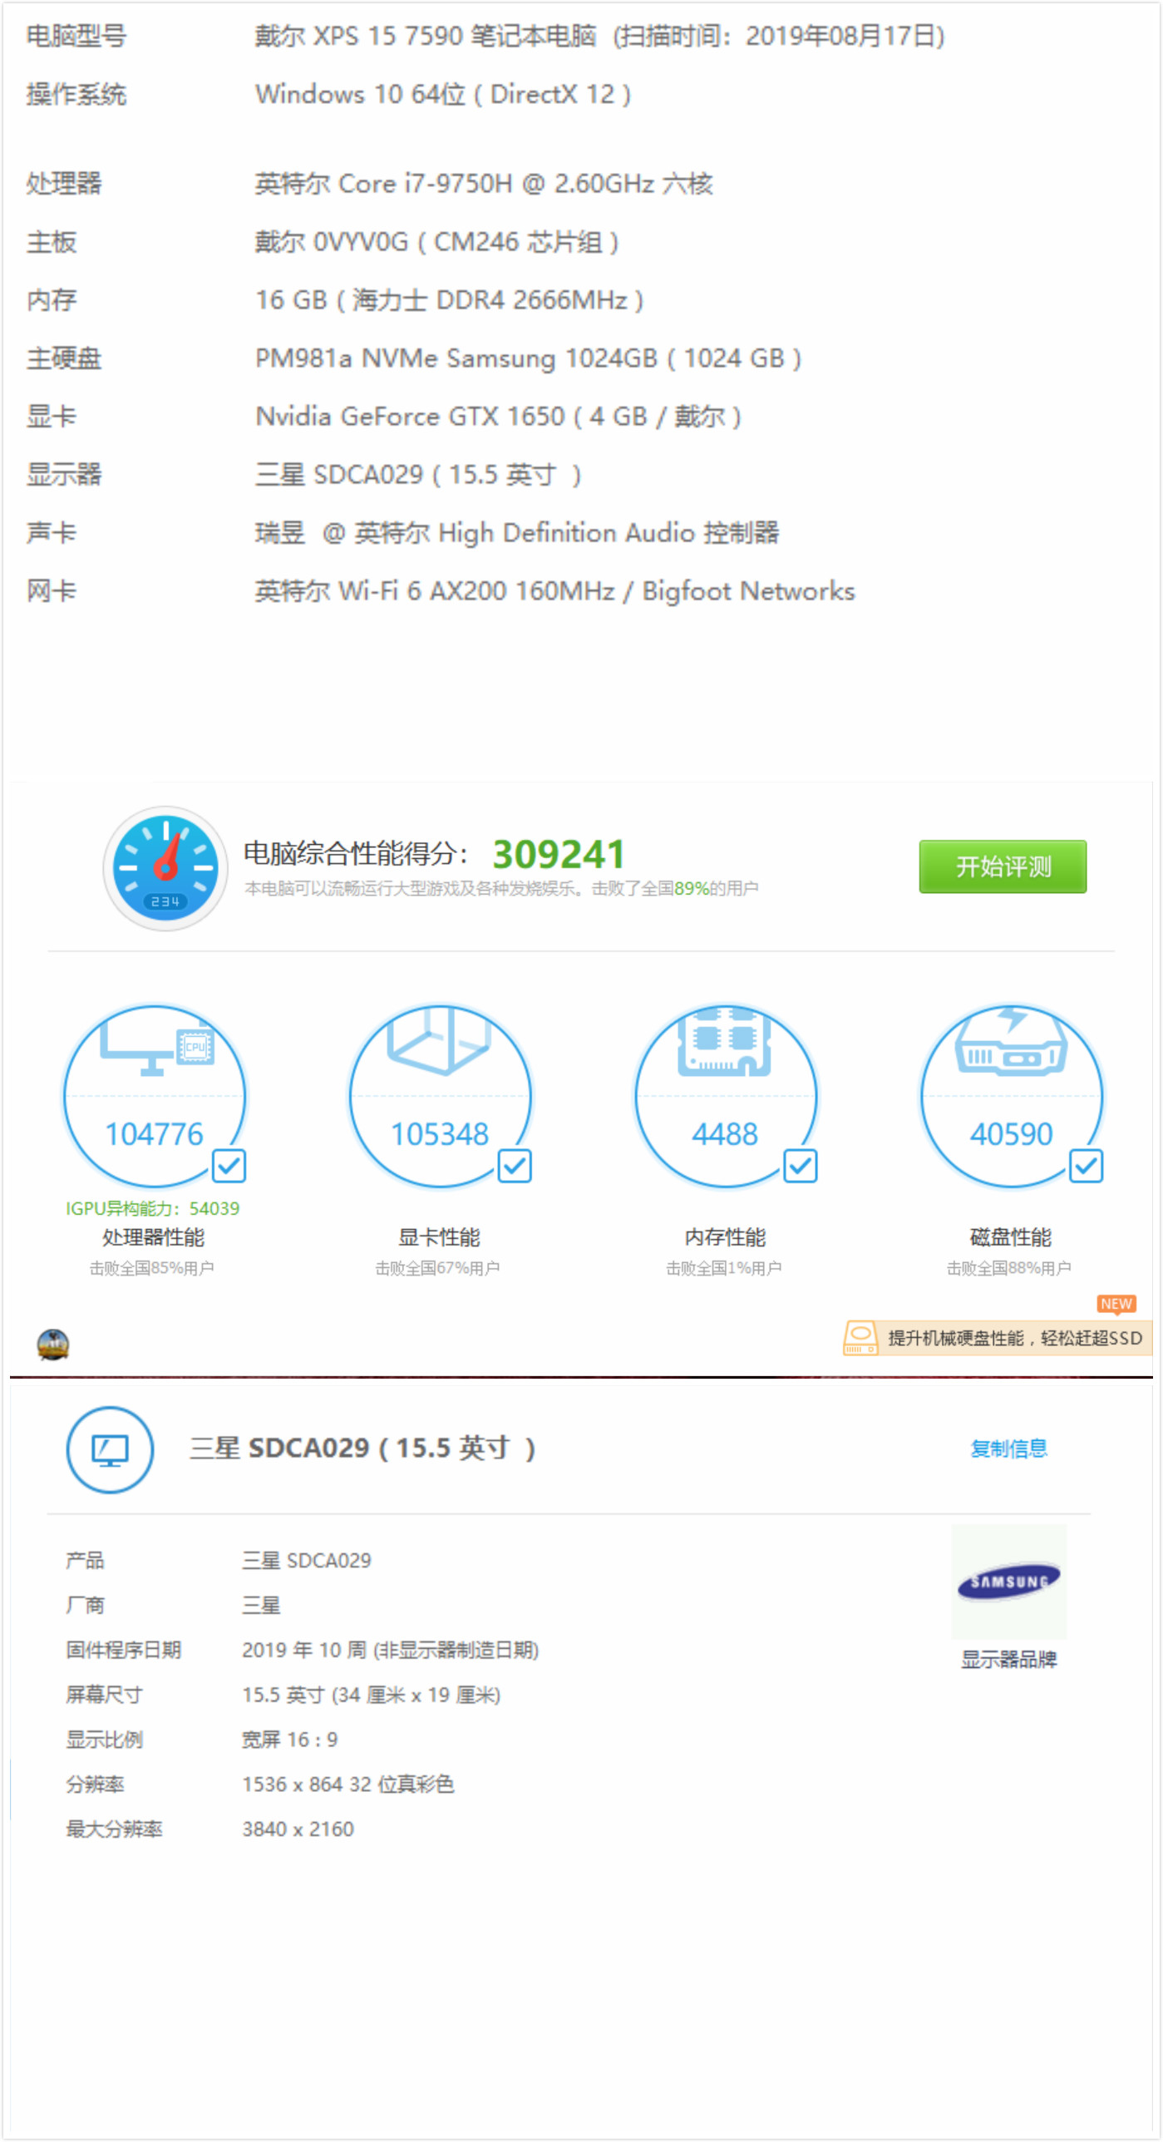Click the disk performance drive icon
This screenshot has width=1163, height=2142.
click(1011, 1042)
